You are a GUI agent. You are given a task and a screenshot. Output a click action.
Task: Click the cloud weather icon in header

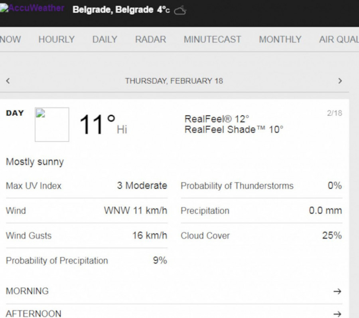[x=180, y=10]
